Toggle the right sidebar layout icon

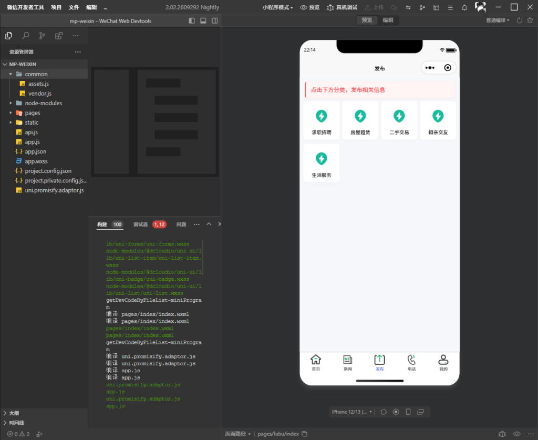tap(215, 21)
